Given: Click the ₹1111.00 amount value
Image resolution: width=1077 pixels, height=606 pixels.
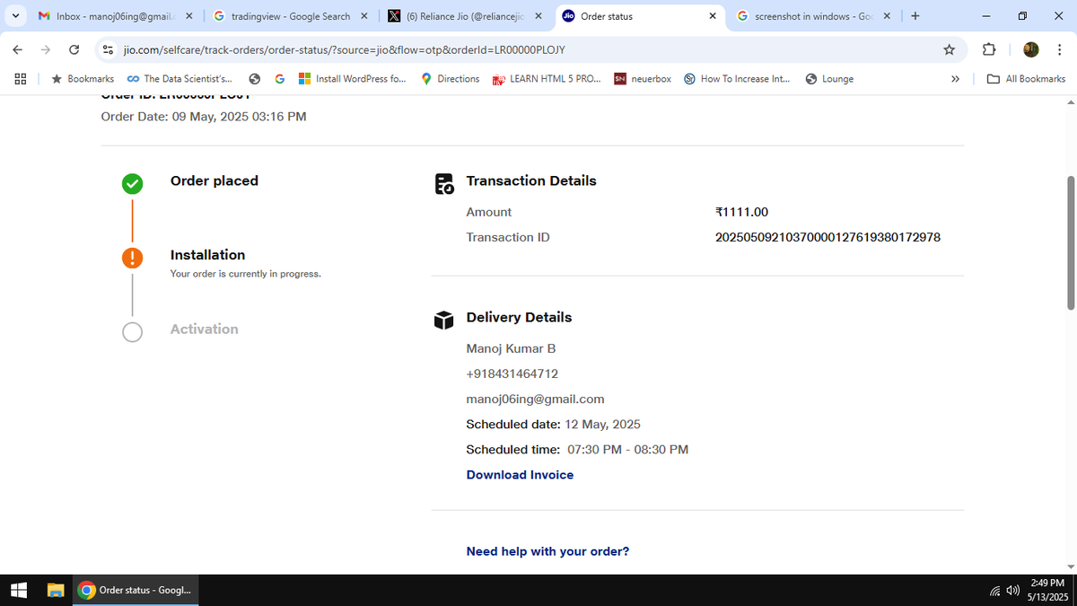Looking at the screenshot, I should click(x=741, y=212).
